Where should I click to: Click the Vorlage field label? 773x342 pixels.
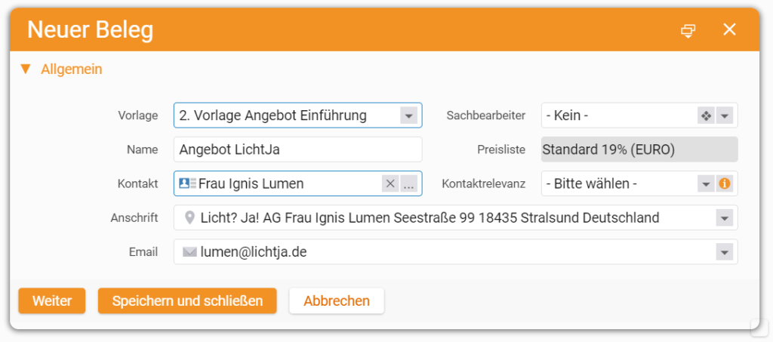[x=138, y=116]
